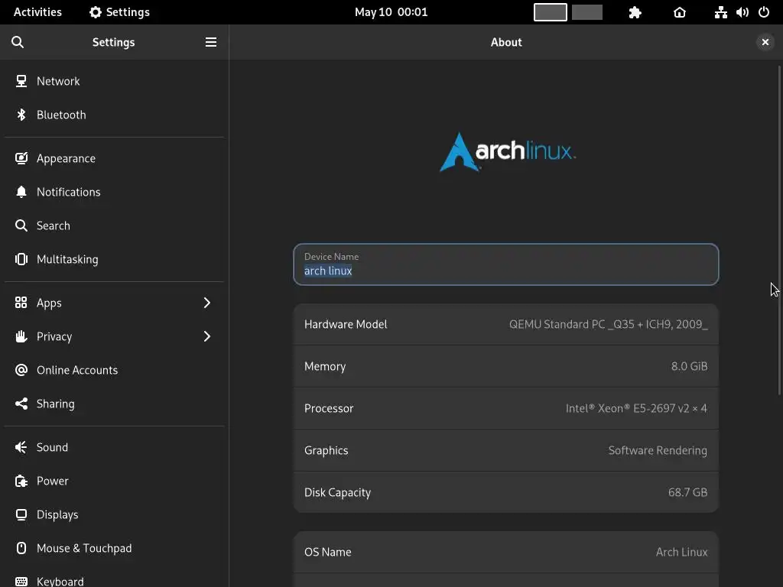Viewport: 783px width, 587px height.
Task: Open the Sharing settings panel
Action: click(115, 404)
